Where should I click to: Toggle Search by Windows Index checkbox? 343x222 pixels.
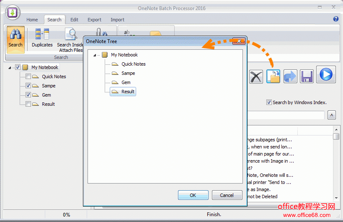269,102
